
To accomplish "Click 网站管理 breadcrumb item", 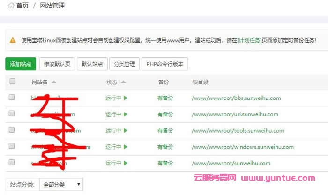I will tap(52, 6).
